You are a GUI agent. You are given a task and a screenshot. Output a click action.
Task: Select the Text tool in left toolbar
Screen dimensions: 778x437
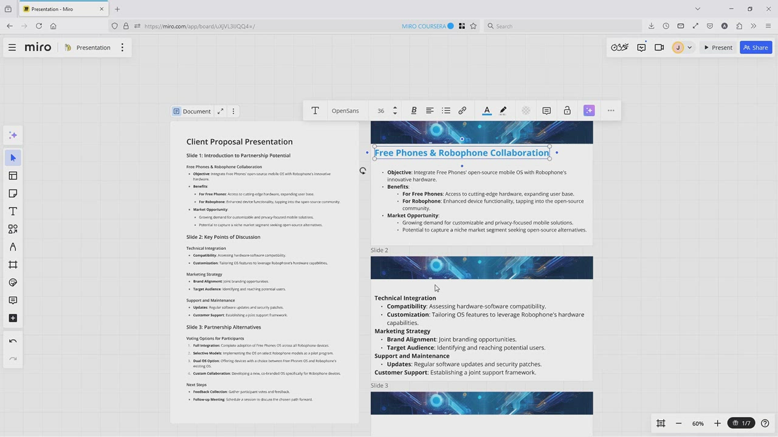13,211
